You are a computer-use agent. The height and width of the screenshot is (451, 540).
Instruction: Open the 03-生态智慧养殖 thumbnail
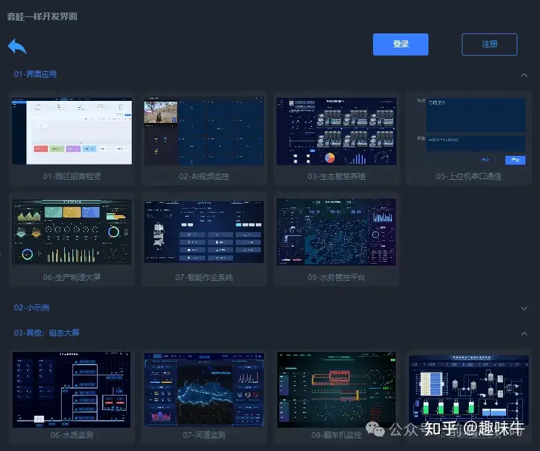pos(336,131)
